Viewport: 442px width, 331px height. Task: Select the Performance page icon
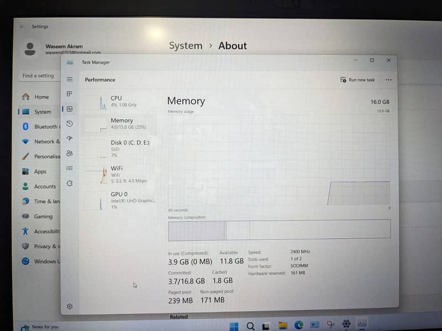point(70,109)
